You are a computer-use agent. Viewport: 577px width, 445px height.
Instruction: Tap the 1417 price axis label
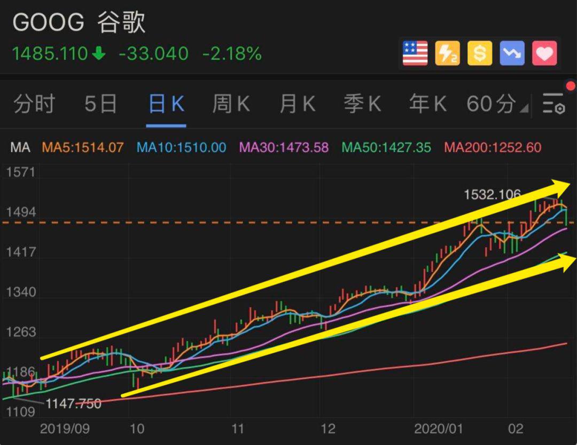click(21, 252)
